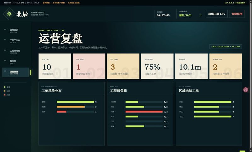Select the active Analytics nav item

[15, 72]
